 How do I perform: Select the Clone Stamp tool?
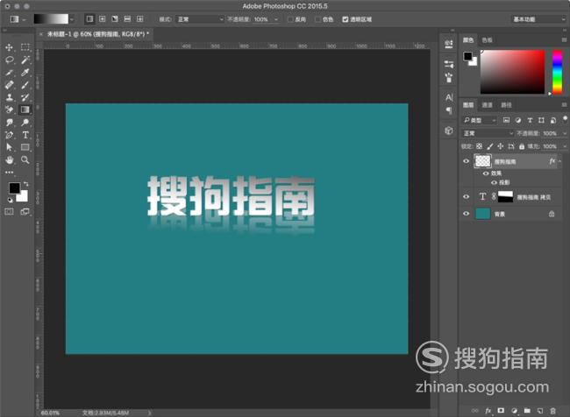(9, 97)
